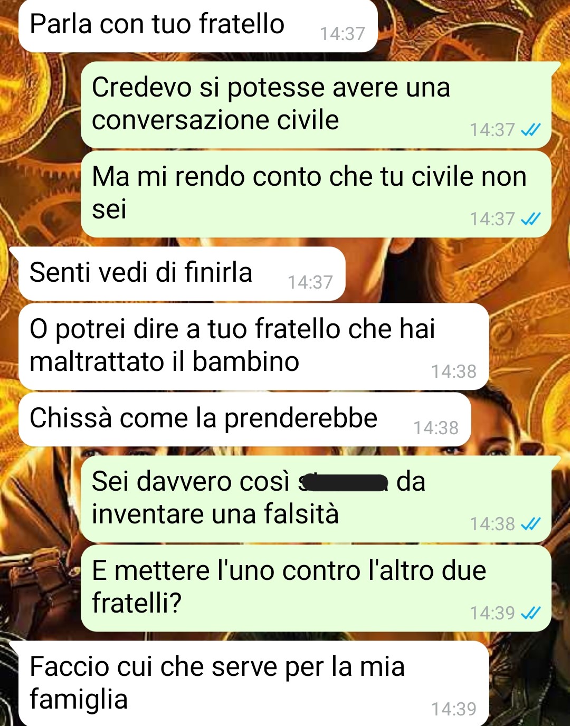570x726 pixels.
Task: Tap the 'Ma mi rendo conto' message bubble
Action: (316, 194)
